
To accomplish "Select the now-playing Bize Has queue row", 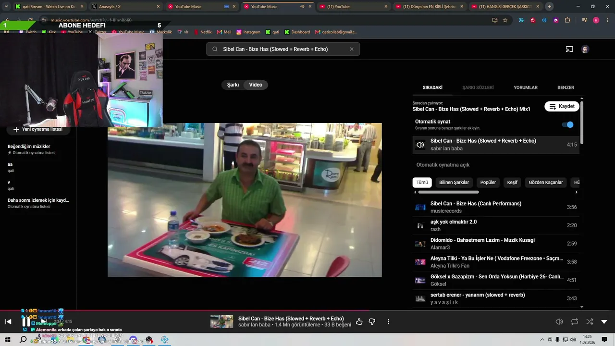I will point(496,145).
